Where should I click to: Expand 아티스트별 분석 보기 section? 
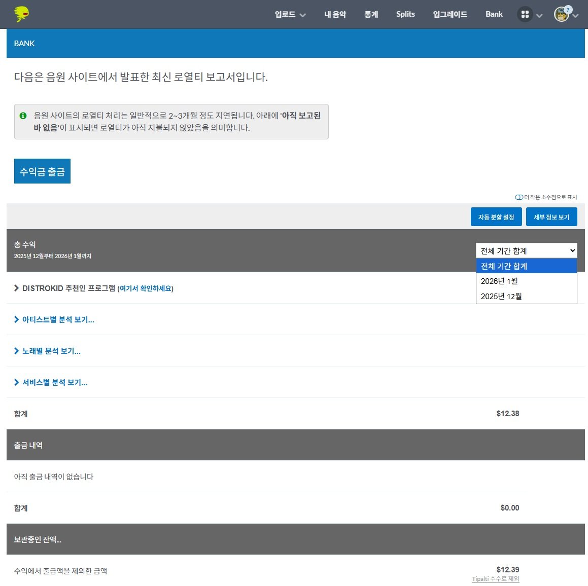[54, 319]
